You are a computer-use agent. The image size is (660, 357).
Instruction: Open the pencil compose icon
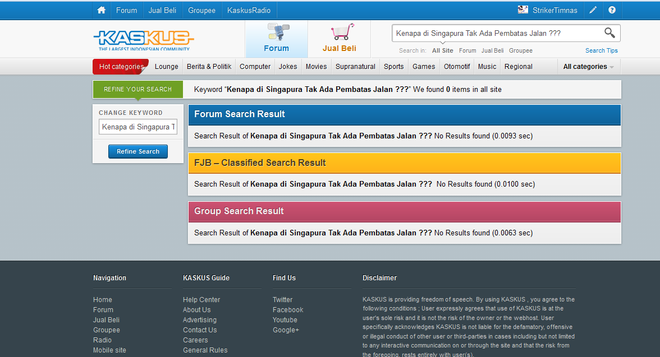tap(593, 10)
